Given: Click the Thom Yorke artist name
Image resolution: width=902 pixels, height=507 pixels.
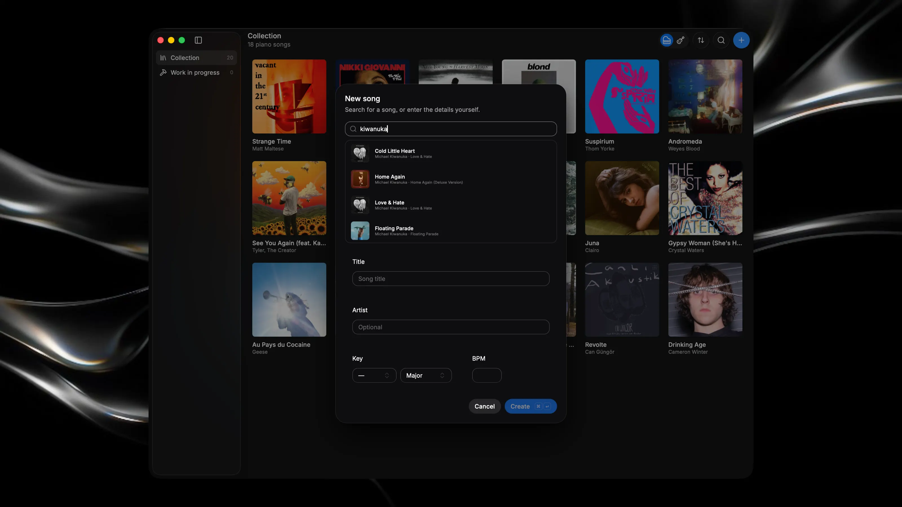Looking at the screenshot, I should click(600, 149).
